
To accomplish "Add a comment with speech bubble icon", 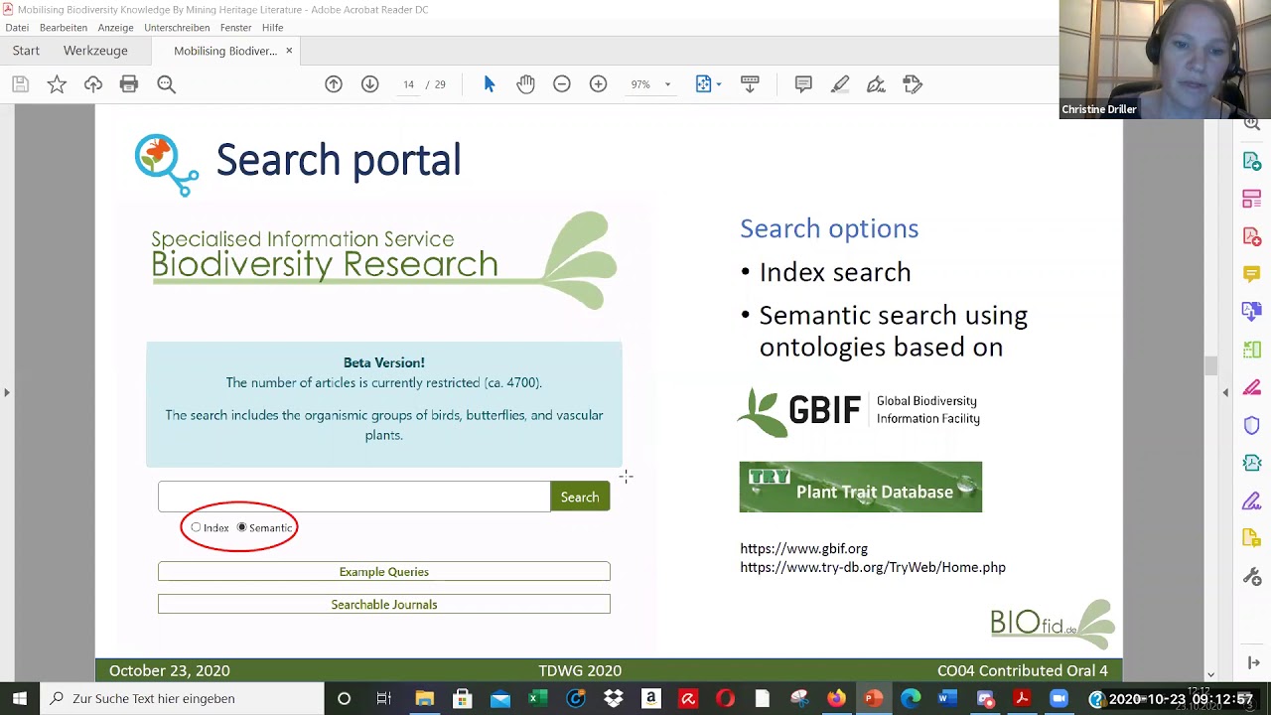I will pos(803,84).
